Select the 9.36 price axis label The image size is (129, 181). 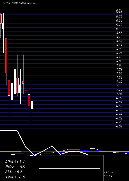tap(119, 17)
